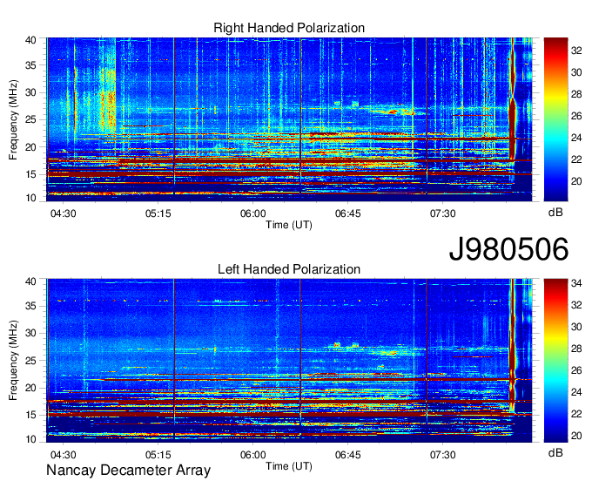Click "Time (UT)" label under the left-handed plot

click(x=289, y=466)
